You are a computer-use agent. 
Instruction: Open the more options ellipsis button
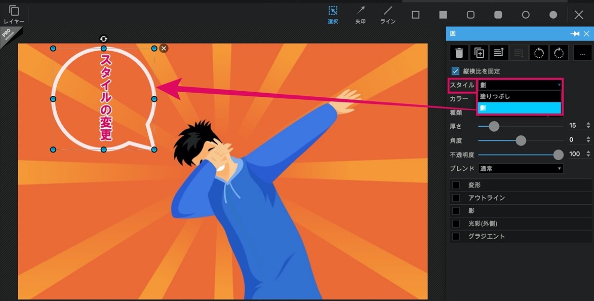click(x=583, y=53)
